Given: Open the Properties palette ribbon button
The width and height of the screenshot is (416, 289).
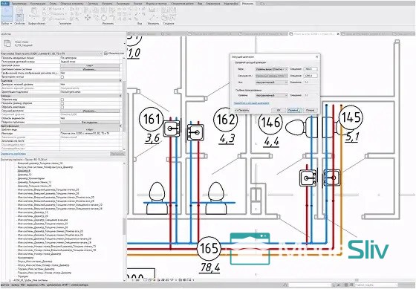Looking at the screenshot, I should 19,18.
